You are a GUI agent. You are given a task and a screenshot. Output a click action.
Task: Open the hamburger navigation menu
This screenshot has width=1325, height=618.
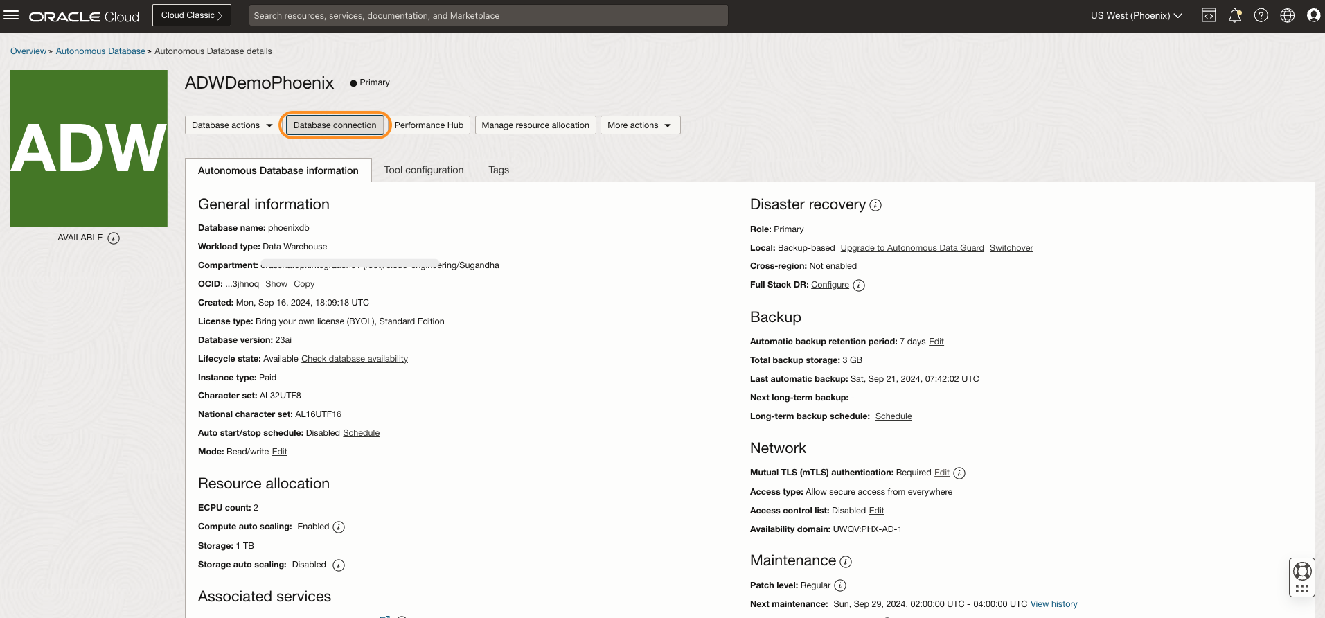click(11, 15)
